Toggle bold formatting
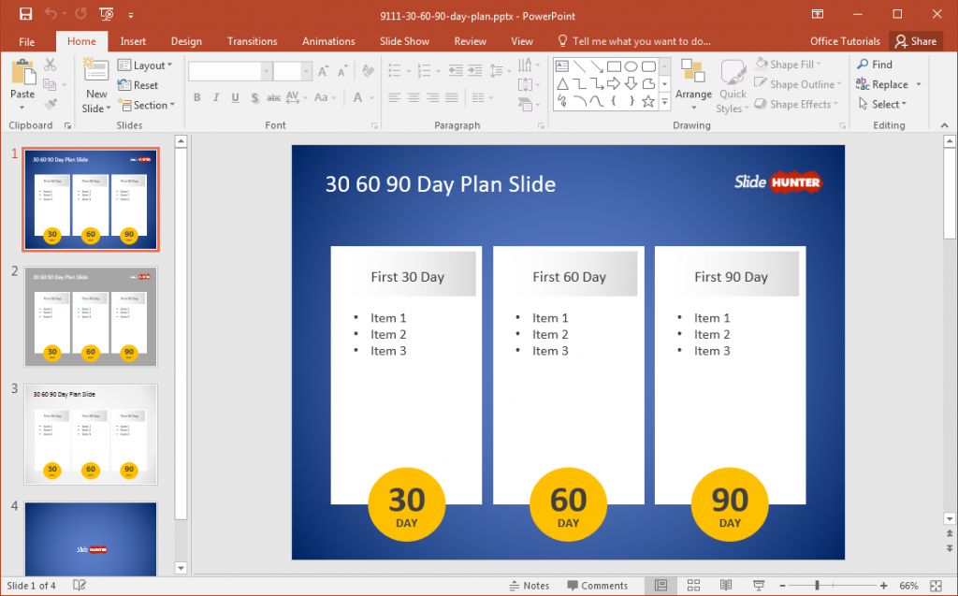This screenshot has height=596, width=958. point(196,97)
